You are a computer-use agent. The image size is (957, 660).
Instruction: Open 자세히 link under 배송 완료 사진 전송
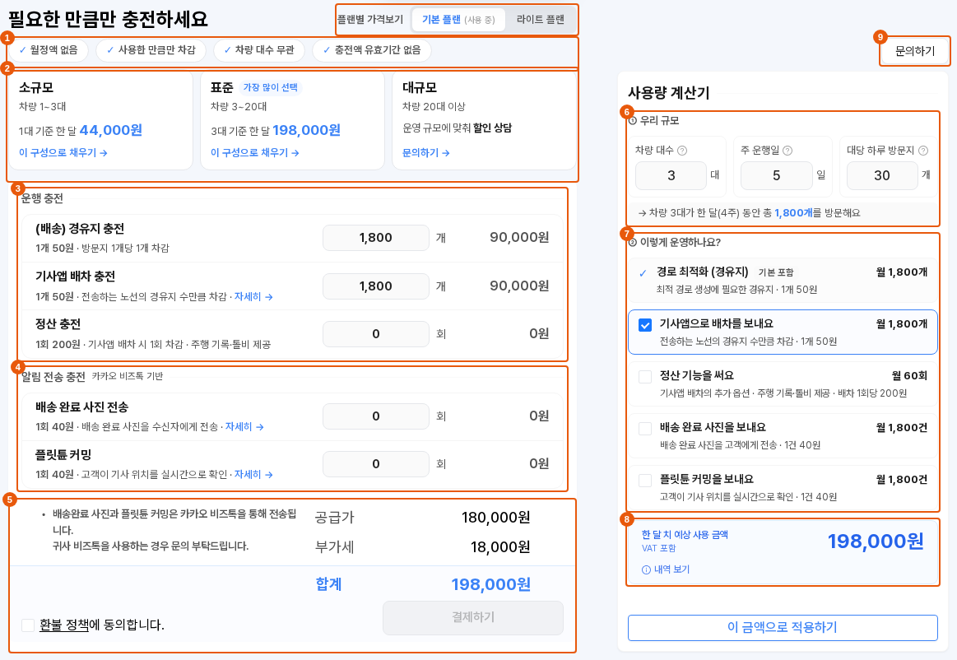point(244,427)
